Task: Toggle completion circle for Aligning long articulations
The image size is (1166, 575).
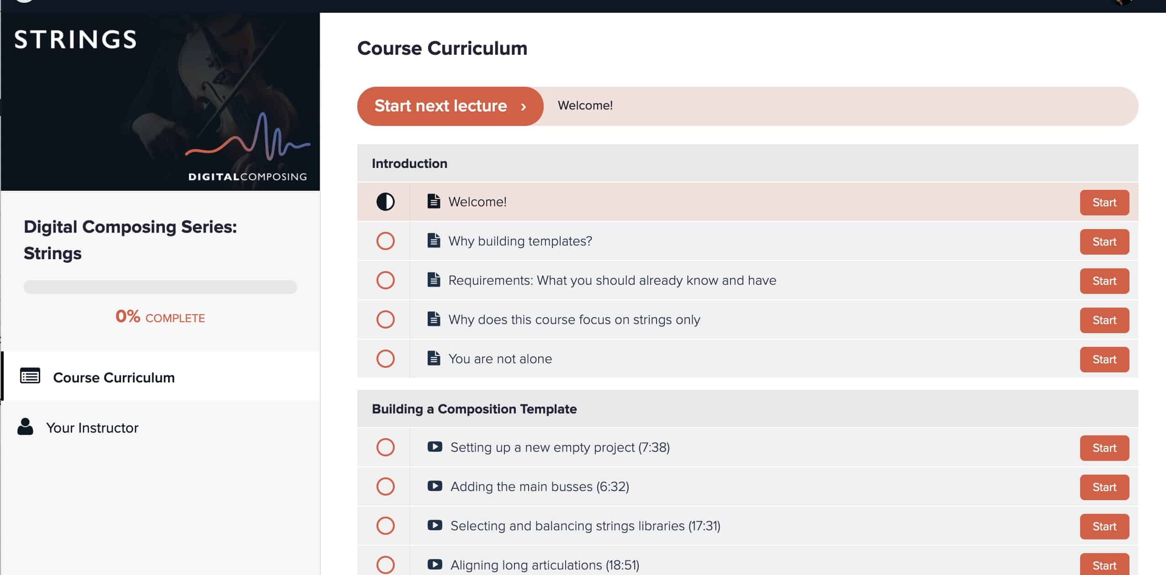Action: [x=385, y=565]
